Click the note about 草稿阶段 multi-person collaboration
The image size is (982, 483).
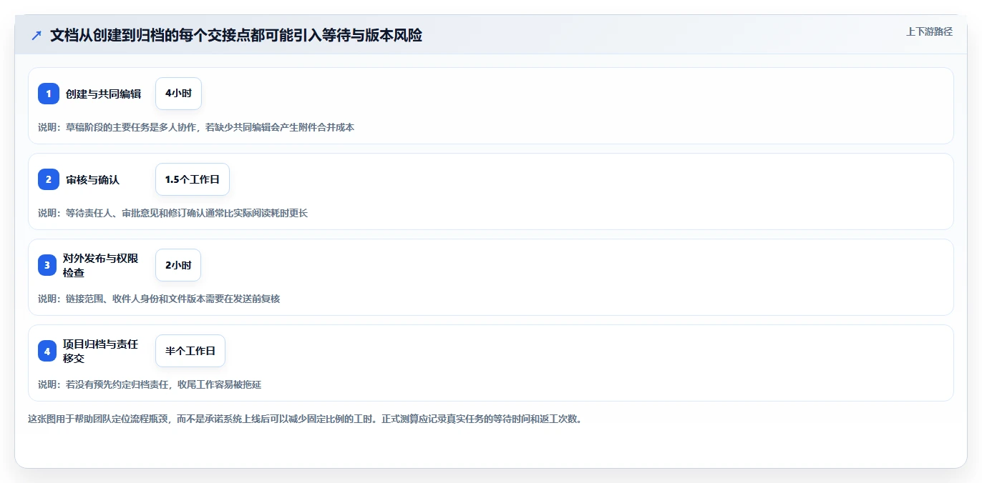click(196, 127)
